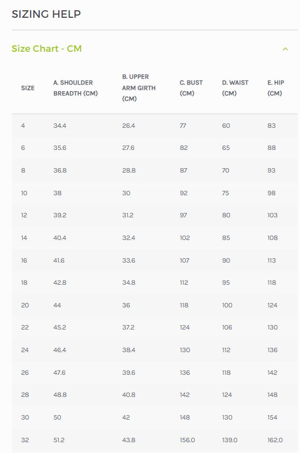Click the D. Waist (CM) column header
This screenshot has height=453, width=300.
235,88
